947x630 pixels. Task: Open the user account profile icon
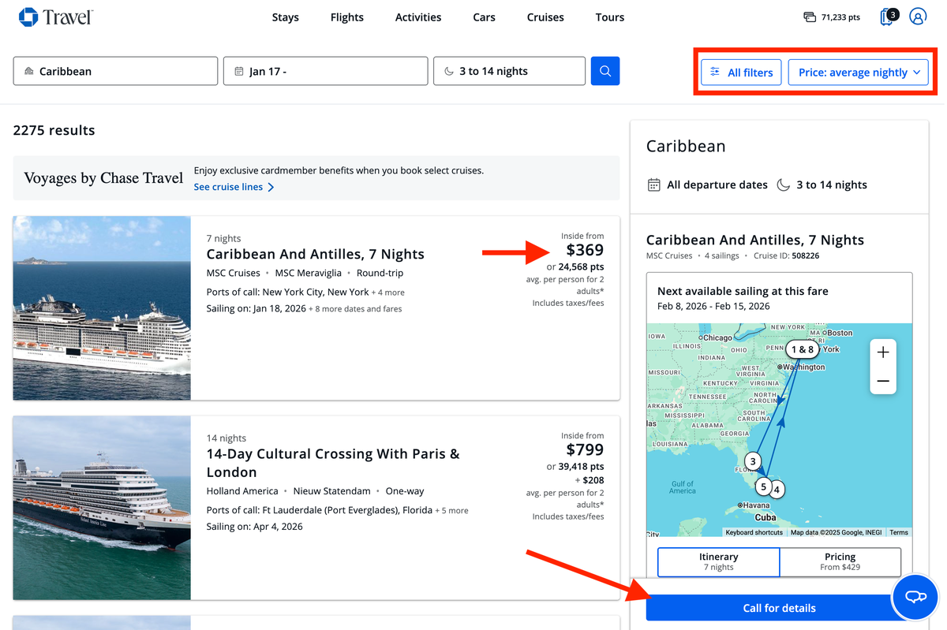918,17
